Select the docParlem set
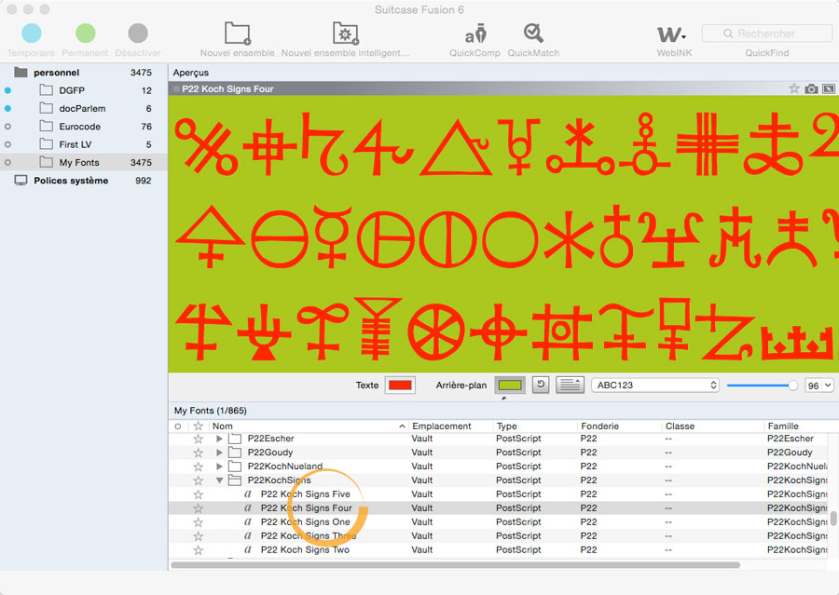The width and height of the screenshot is (839, 595). point(84,109)
